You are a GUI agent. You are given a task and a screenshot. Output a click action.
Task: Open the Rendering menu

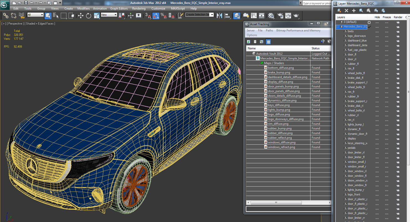pyautogui.click(x=139, y=9)
